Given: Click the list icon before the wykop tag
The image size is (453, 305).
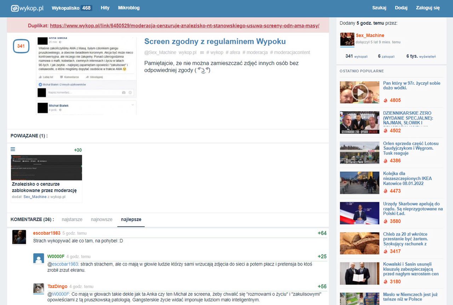Looking at the screenshot, I should click(x=202, y=52).
